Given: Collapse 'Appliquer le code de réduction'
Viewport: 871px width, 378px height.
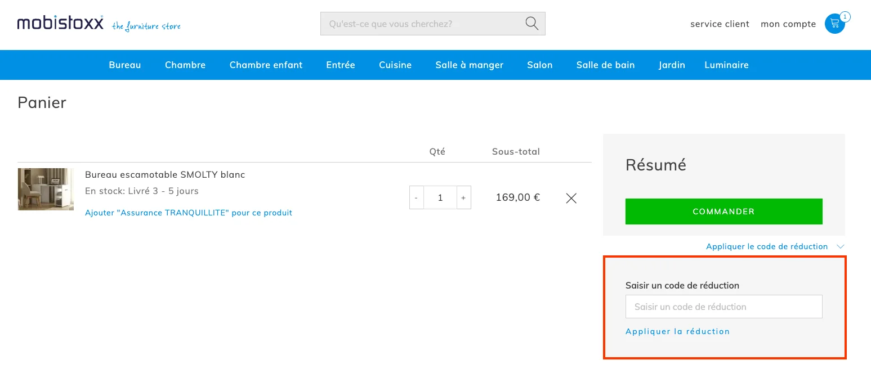Looking at the screenshot, I should 766,246.
